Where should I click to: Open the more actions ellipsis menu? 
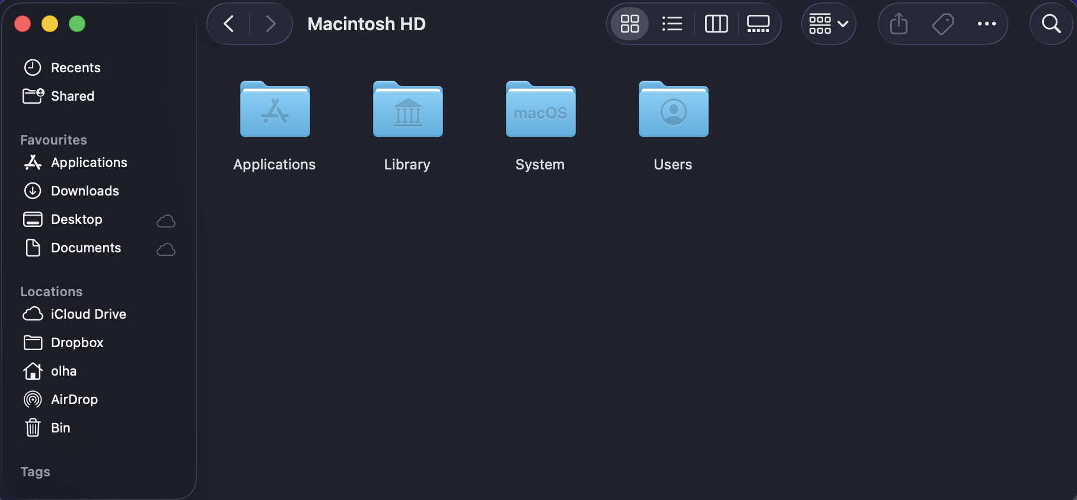(x=987, y=24)
